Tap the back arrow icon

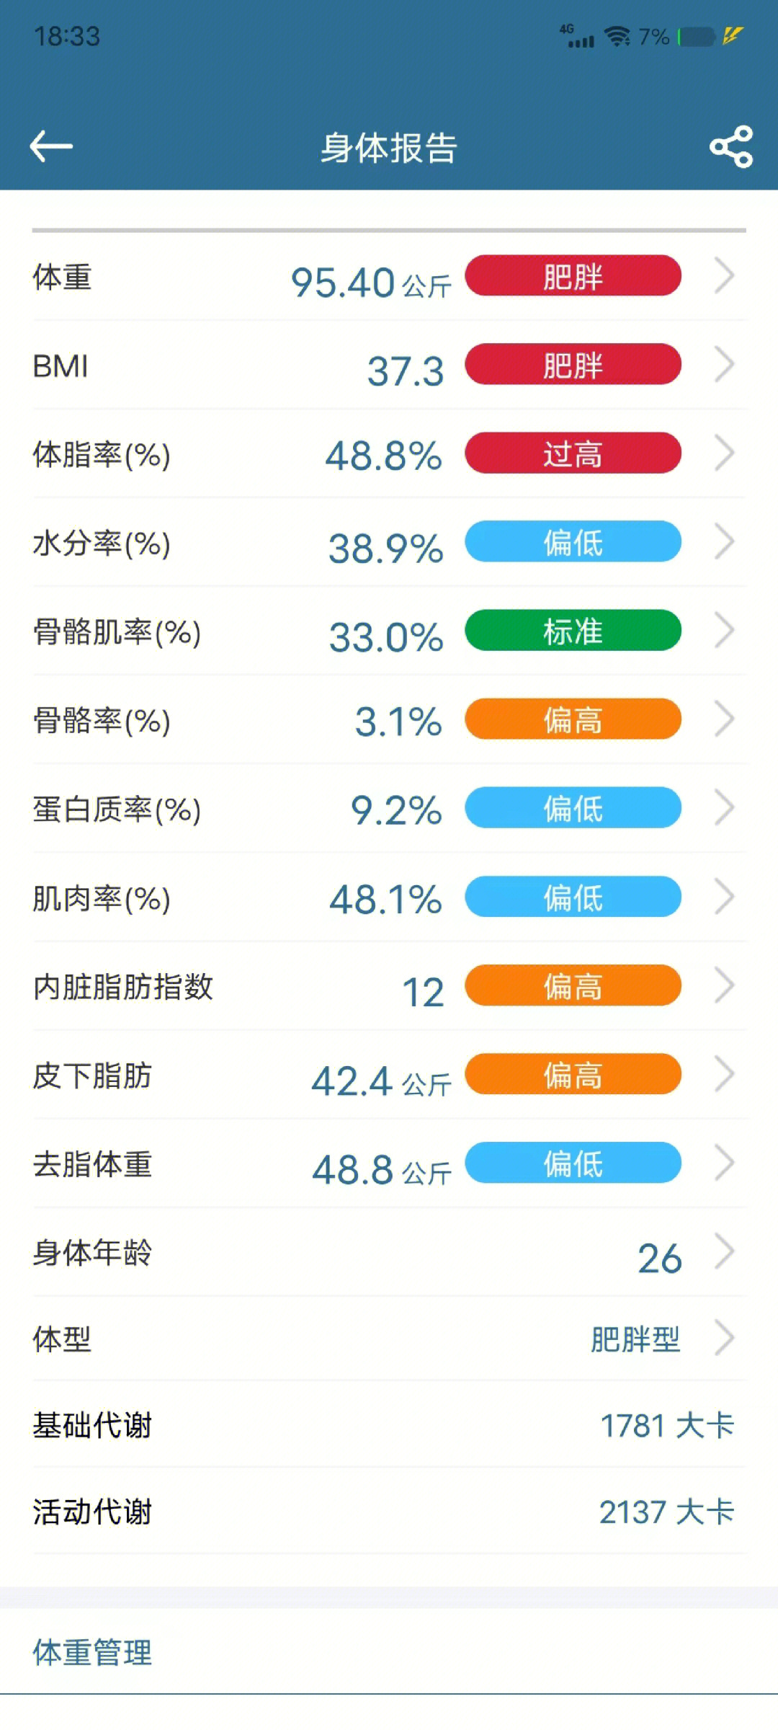tap(51, 146)
